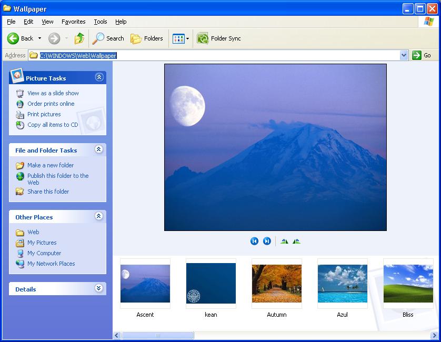Collapse the Picture Tasks panel

tap(99, 77)
